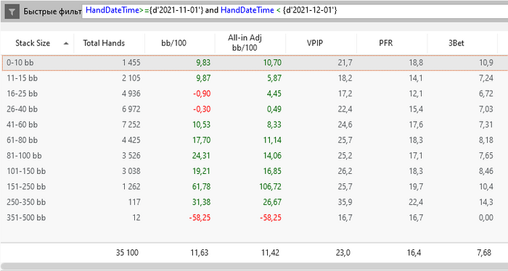Click PFR value 18,8
Image resolution: width=508 pixels, height=271 pixels.
pyautogui.click(x=416, y=63)
